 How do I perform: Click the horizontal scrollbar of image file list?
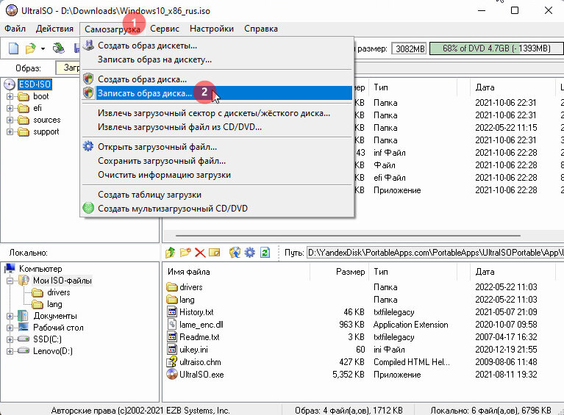tap(348, 236)
